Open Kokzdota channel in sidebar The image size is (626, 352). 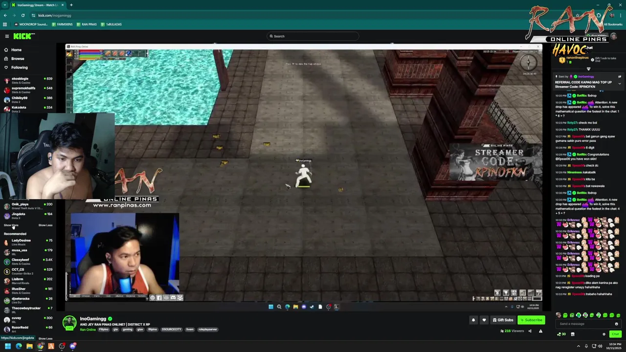click(x=28, y=109)
